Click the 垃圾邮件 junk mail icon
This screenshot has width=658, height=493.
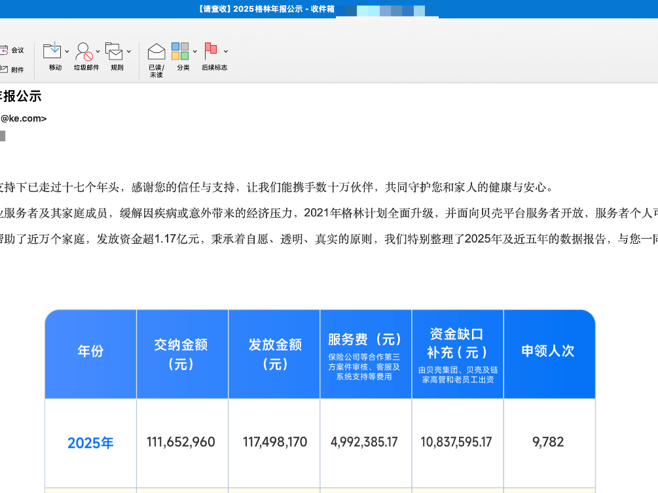pyautogui.click(x=84, y=51)
